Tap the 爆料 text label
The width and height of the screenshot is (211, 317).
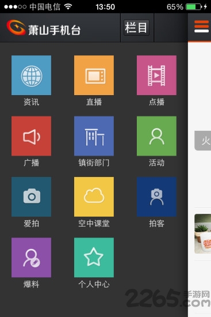point(31,285)
